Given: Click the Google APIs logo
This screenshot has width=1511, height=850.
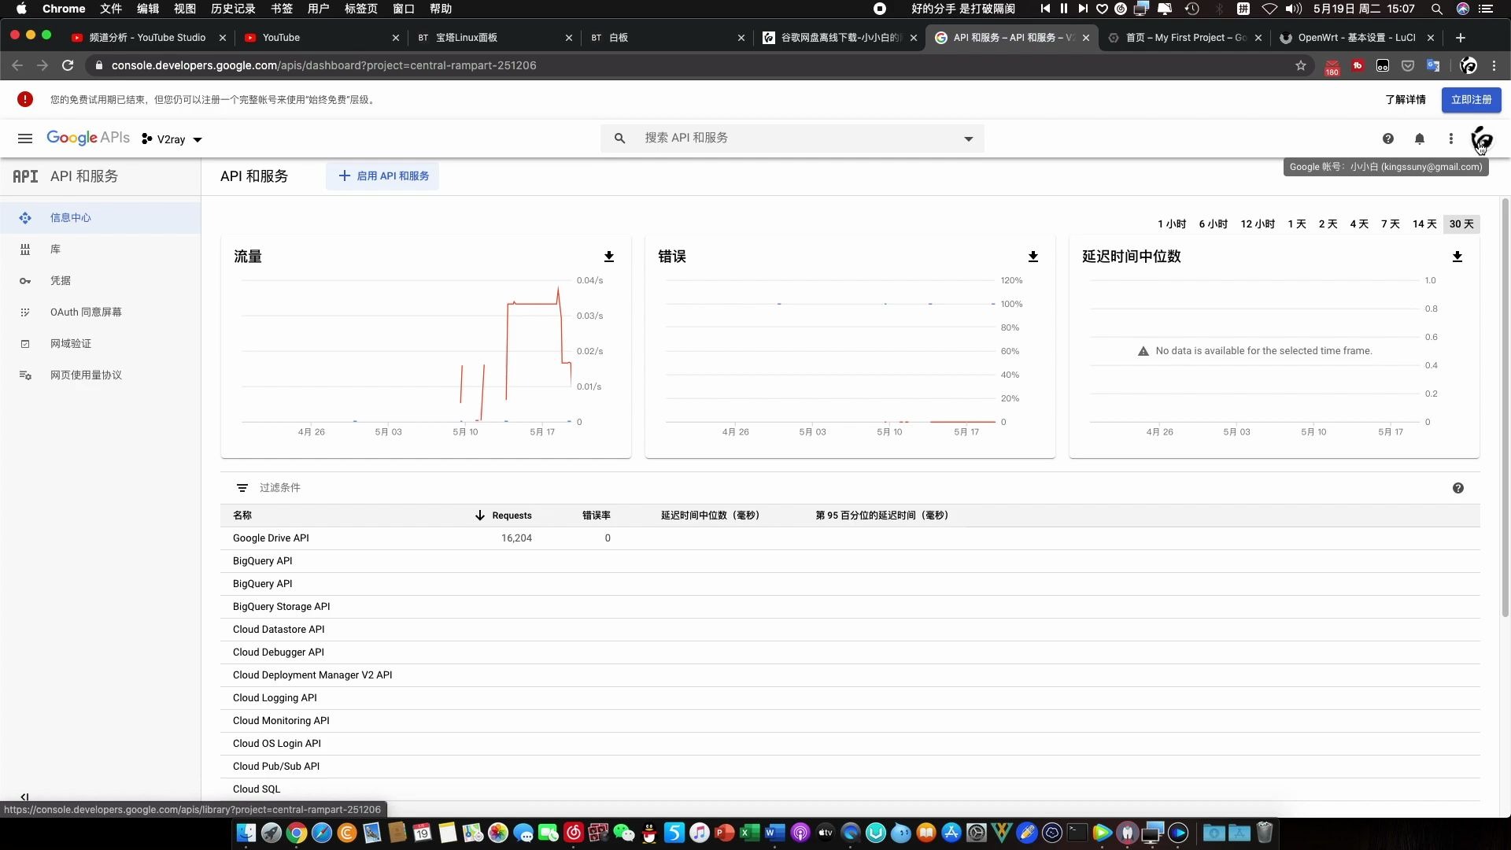Looking at the screenshot, I should click(88, 138).
